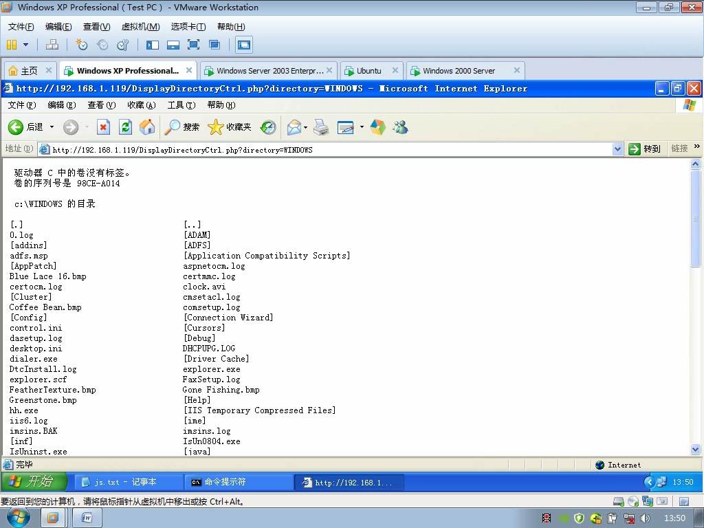Image resolution: width=704 pixels, height=528 pixels.
Task: Revert to VMware snapshot icon
Action: [102, 45]
